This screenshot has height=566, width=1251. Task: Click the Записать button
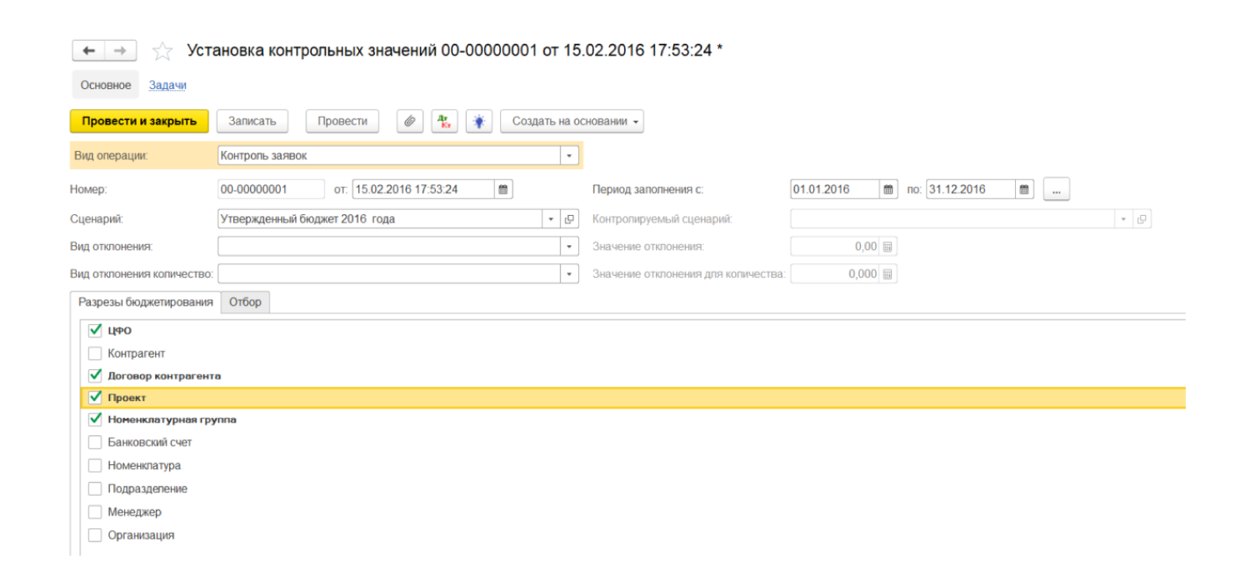[252, 121]
